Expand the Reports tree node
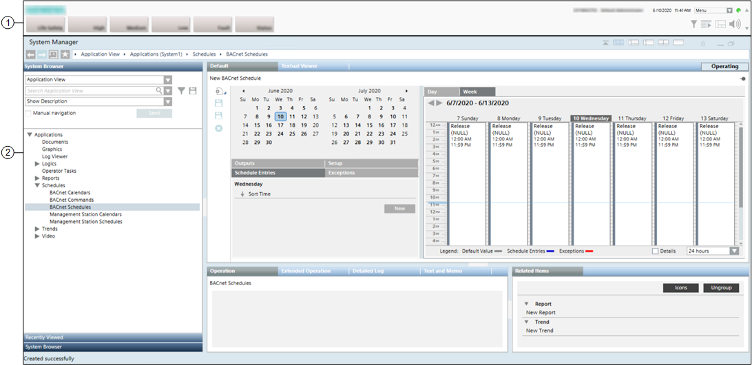Viewport: 752px width, 365px height. (x=37, y=178)
